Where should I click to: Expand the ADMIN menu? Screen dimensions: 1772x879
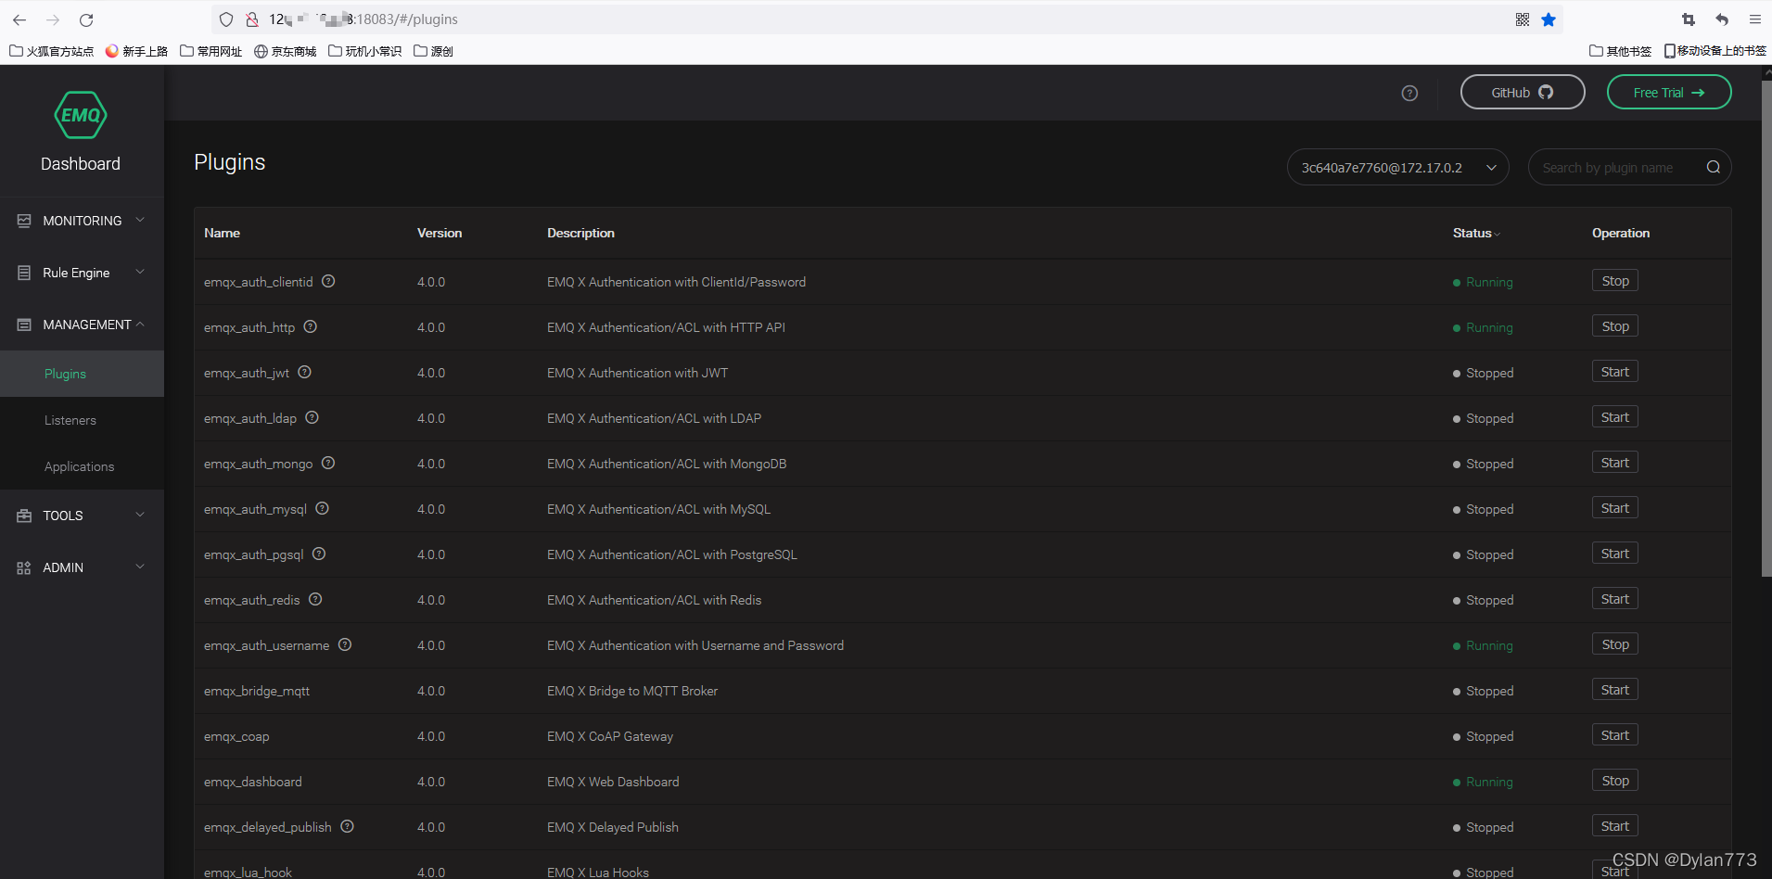pos(82,567)
